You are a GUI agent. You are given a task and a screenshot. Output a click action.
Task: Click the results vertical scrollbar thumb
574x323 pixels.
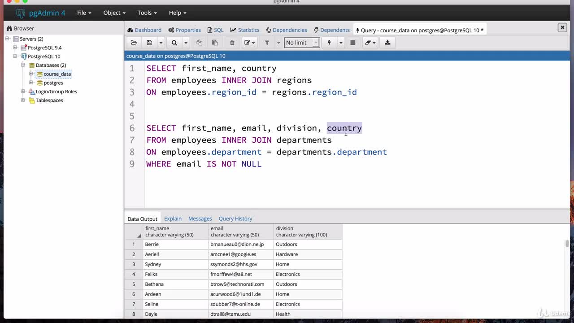[567, 244]
